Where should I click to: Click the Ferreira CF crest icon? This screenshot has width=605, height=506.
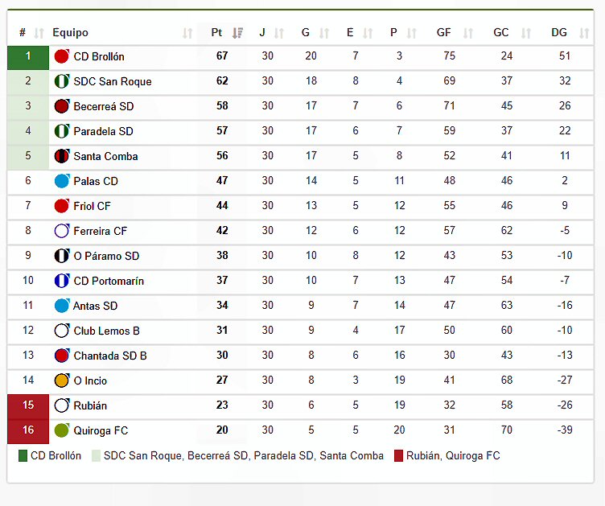pyautogui.click(x=61, y=231)
